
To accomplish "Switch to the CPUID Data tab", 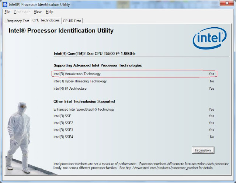I will [x=72, y=21].
